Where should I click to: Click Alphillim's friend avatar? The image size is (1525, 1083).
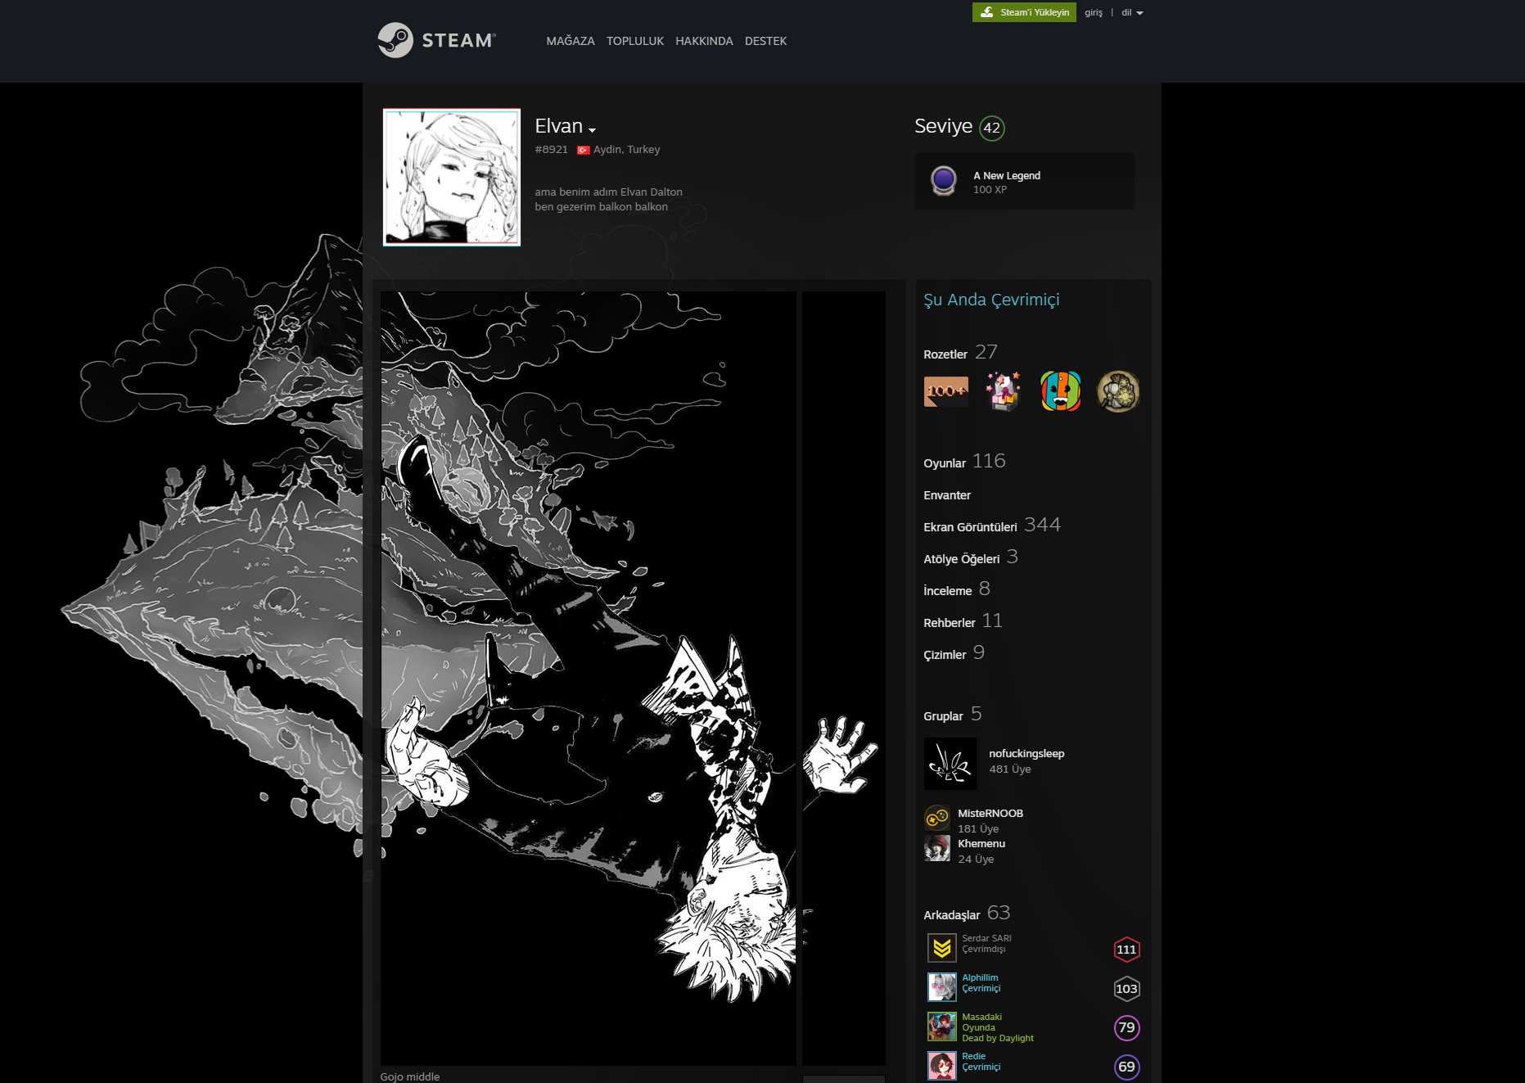(x=942, y=987)
